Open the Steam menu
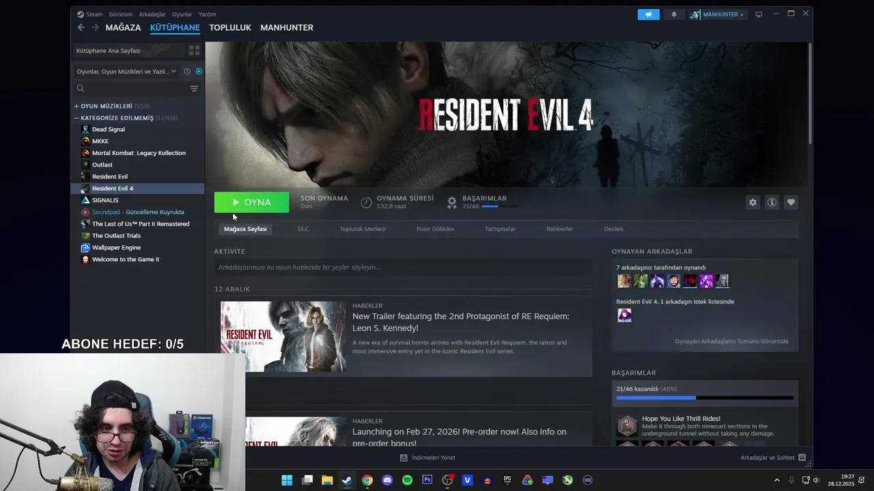The width and height of the screenshot is (874, 491). (x=89, y=14)
